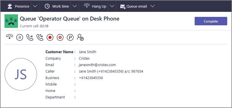
Task: Click the janesmith@cristex.com email address
Action: tap(97, 65)
